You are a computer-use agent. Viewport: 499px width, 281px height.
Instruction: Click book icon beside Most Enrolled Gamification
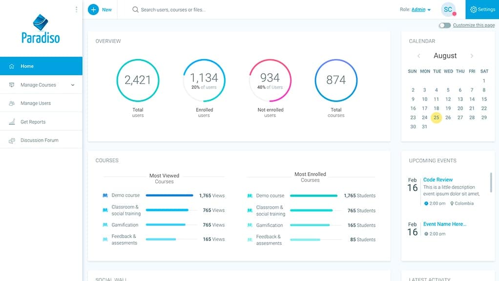tap(250, 225)
